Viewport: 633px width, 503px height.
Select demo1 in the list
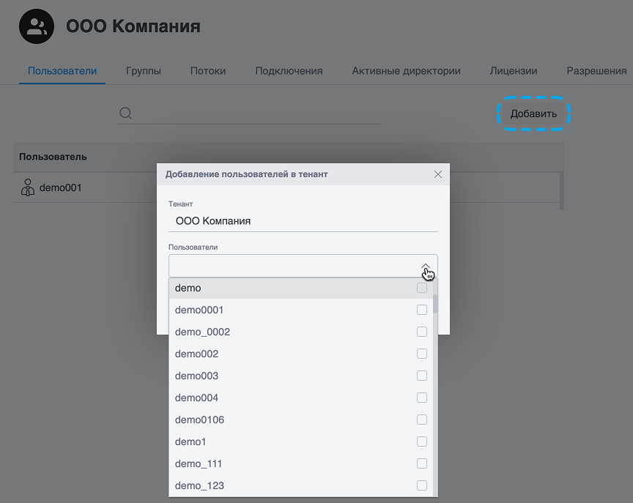tap(301, 441)
